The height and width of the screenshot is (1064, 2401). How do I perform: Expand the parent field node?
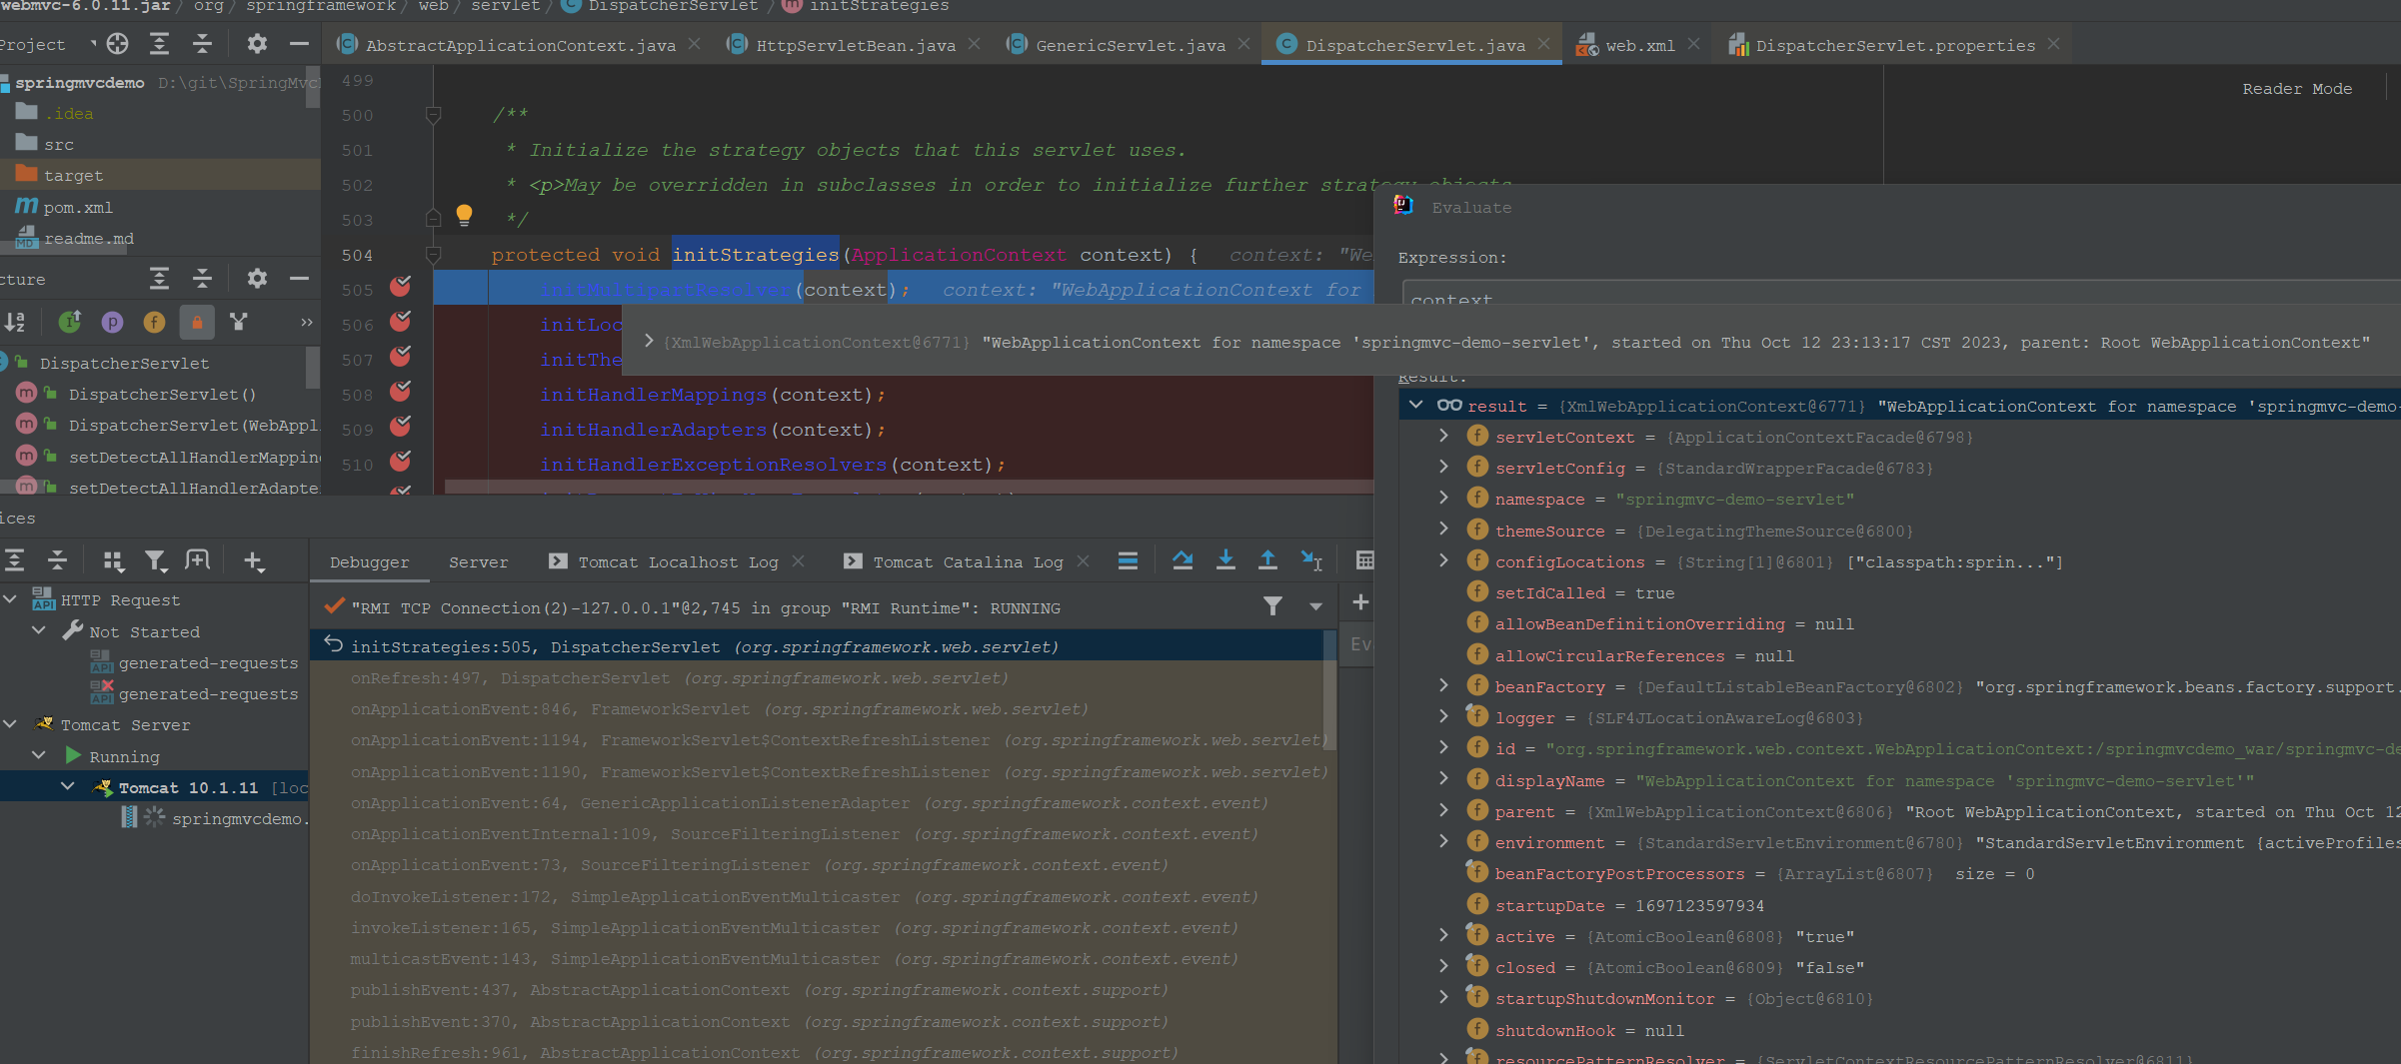click(x=1443, y=811)
